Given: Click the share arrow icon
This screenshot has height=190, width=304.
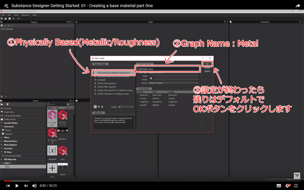Looking at the screenshot, I should coord(298,6).
